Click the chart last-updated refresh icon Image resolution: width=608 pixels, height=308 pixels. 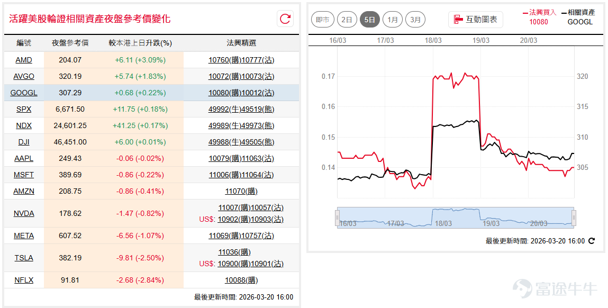coord(591,241)
